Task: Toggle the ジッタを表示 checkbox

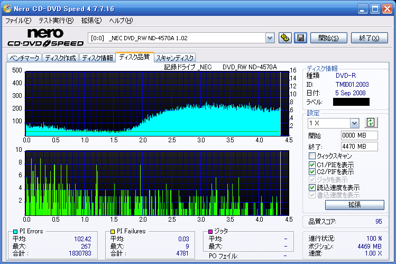Action: pos(312,180)
